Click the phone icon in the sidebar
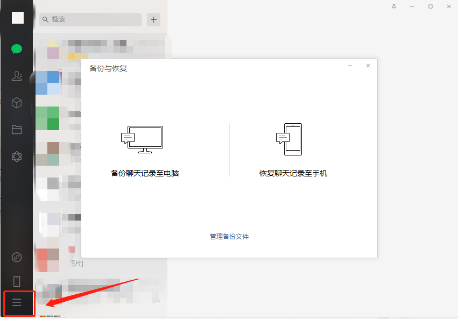 17,281
